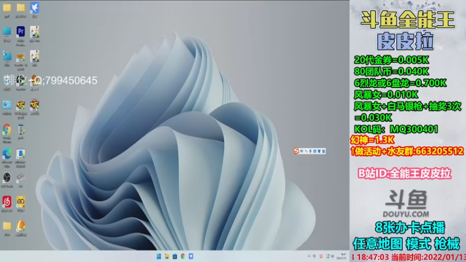Image resolution: width=466 pixels, height=262 pixels.
Task: Open the folder directly beside the Xunlei icon
Action: (20, 8)
